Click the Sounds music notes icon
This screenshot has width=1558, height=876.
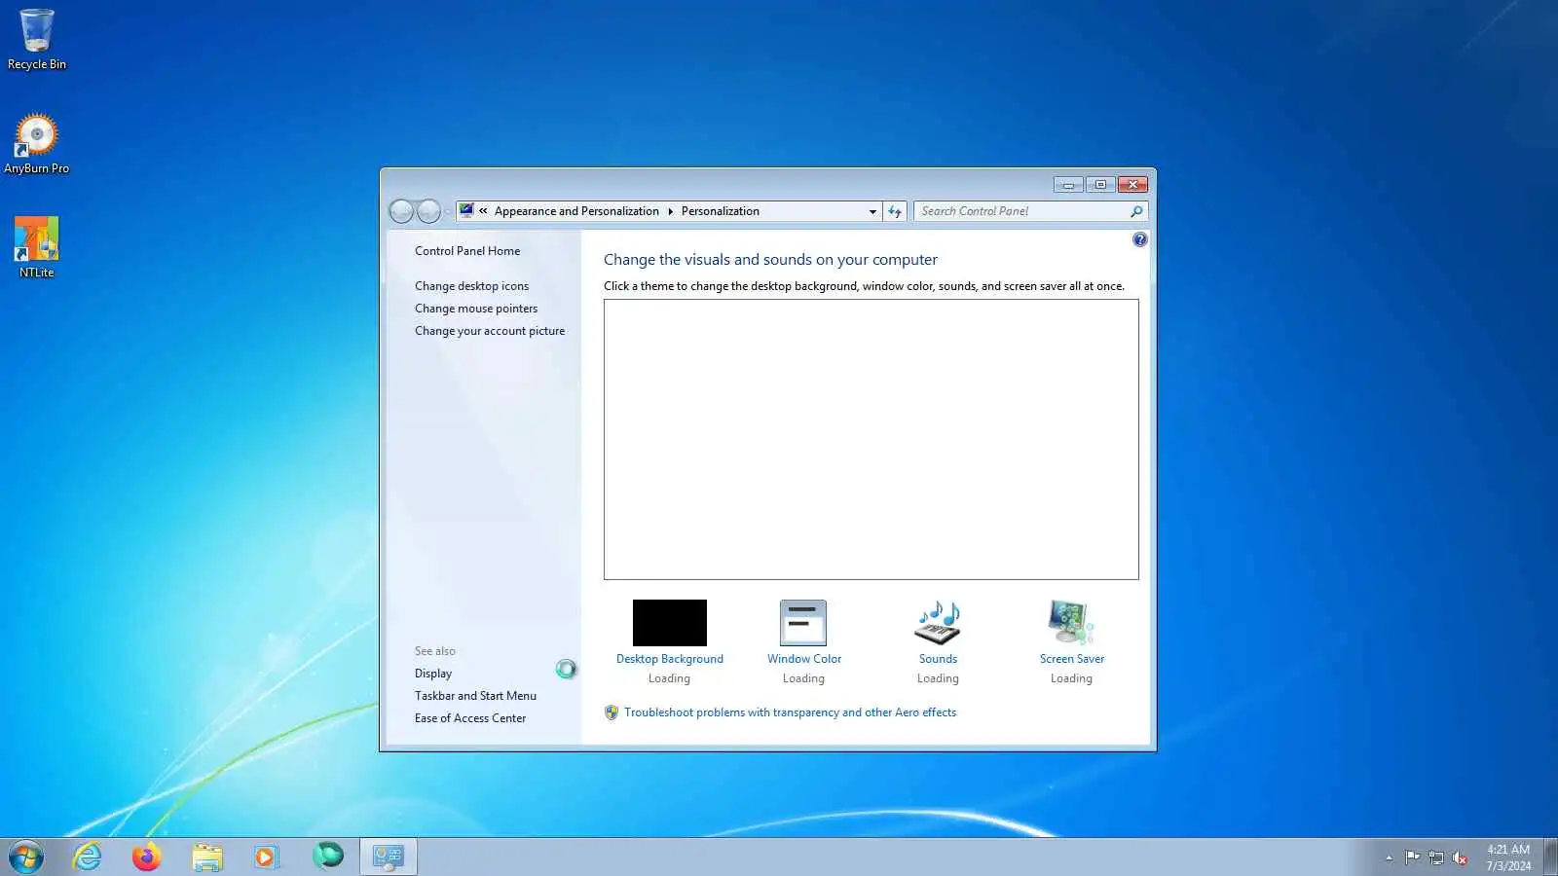click(938, 623)
